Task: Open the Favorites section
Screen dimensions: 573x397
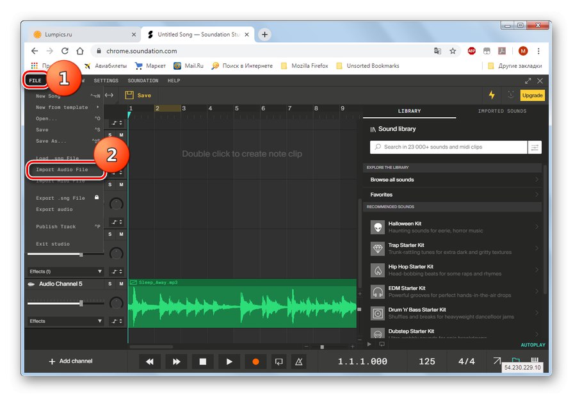Action: tap(453, 195)
